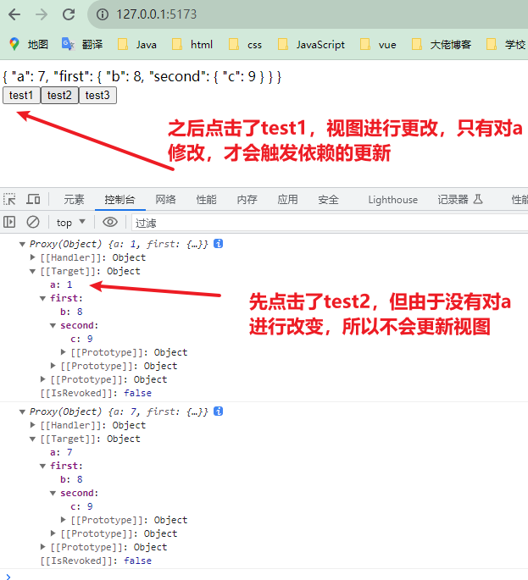This screenshot has width=528, height=580.
Task: Switch to the 记录器 tab
Action: [x=460, y=200]
